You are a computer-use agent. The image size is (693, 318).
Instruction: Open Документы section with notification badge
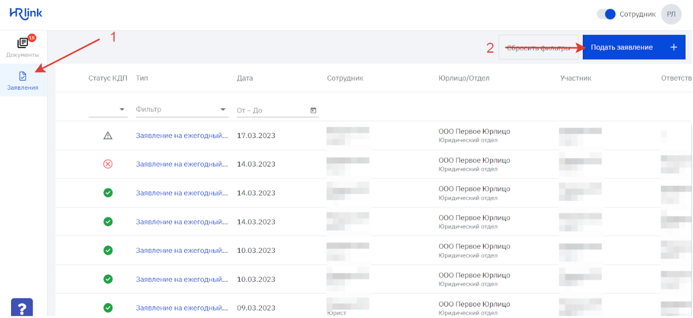23,47
